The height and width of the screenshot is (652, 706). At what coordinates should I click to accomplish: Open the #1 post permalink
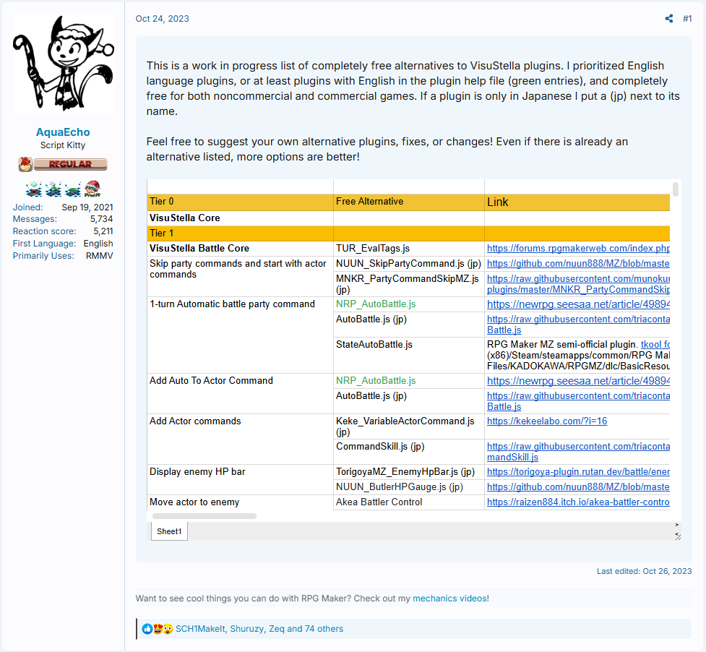[x=687, y=19]
